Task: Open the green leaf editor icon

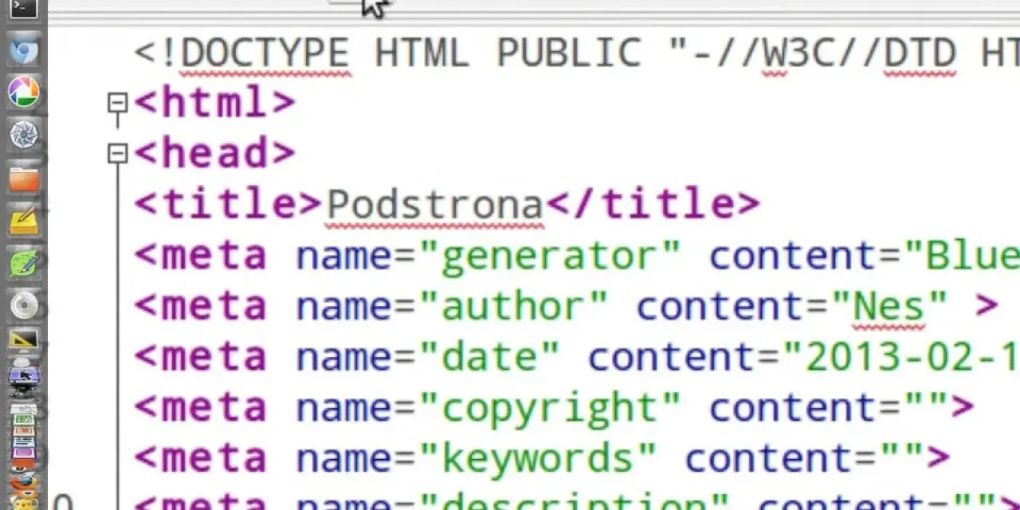Action: tap(23, 262)
